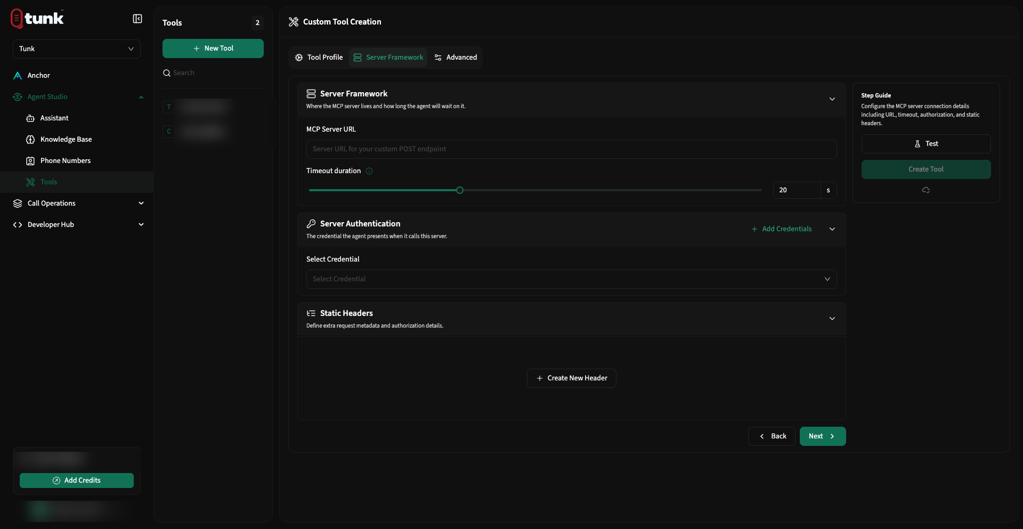Click the Add Credentials link

[x=782, y=229]
